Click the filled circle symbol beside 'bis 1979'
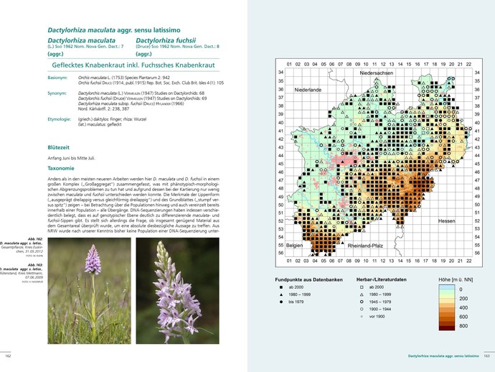The image size is (495, 372). [x=281, y=302]
